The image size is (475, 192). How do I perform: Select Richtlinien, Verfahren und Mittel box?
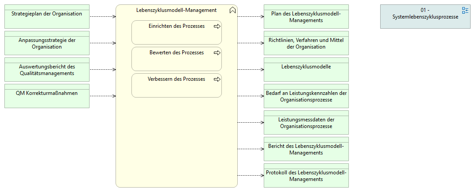(306, 43)
